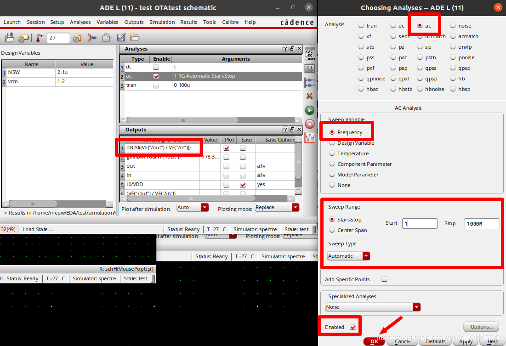
Task: Click the Help button in analysis dialog
Action: (493, 341)
